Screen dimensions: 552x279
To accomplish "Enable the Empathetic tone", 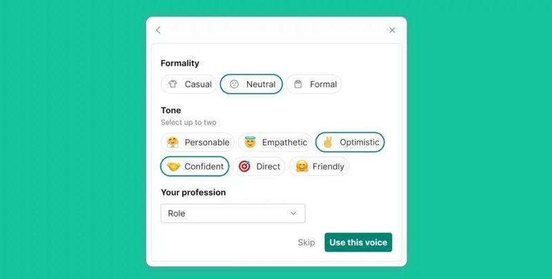I will tap(275, 143).
